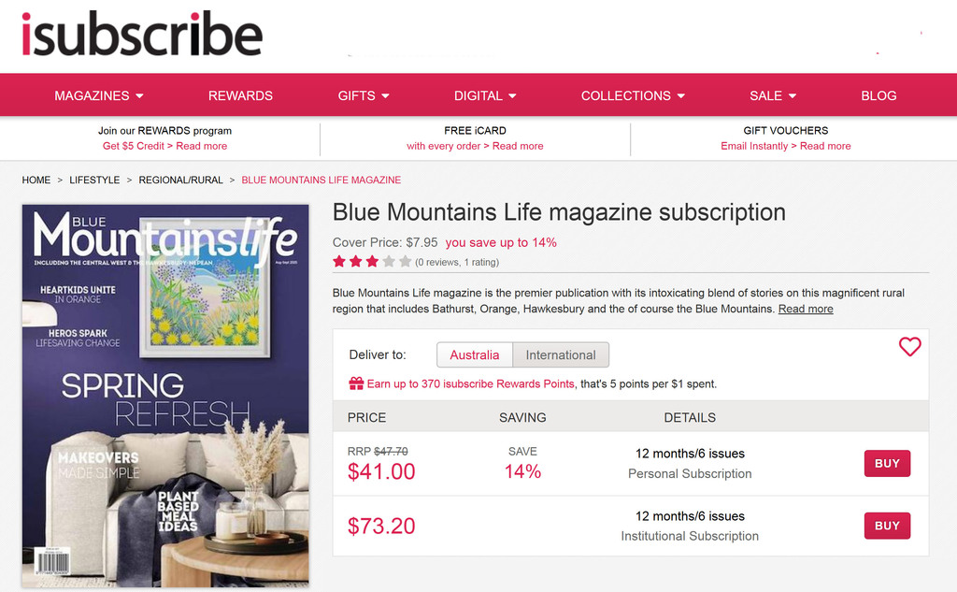Click the isubscribe logo
Viewport: 957px width, 592px height.
tap(142, 35)
